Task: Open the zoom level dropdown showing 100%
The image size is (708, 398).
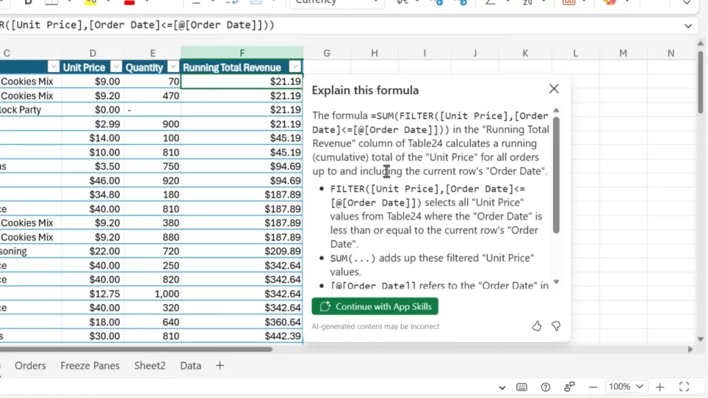Action: pos(626,387)
